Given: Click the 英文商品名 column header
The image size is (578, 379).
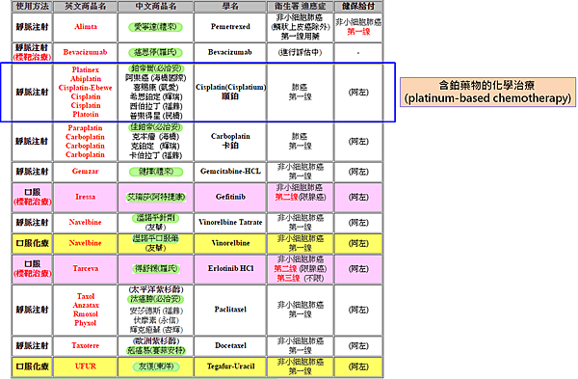Looking at the screenshot, I should (x=86, y=7).
